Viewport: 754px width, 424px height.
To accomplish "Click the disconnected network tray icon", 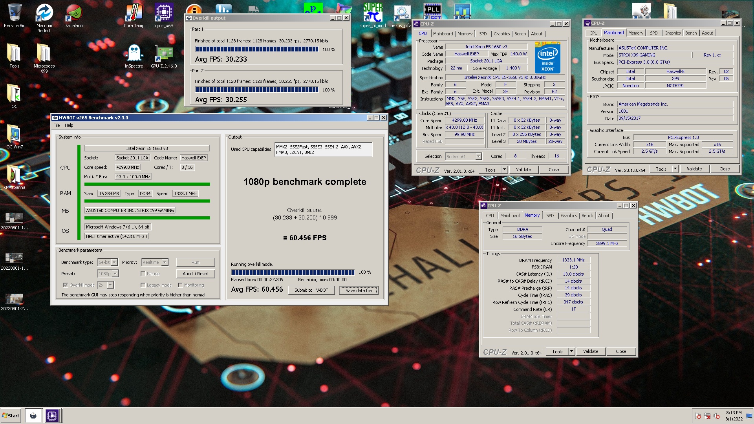I will click(707, 416).
